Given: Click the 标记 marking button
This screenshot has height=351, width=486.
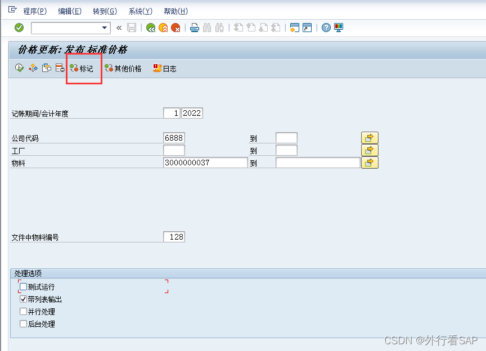Looking at the screenshot, I should coord(81,69).
